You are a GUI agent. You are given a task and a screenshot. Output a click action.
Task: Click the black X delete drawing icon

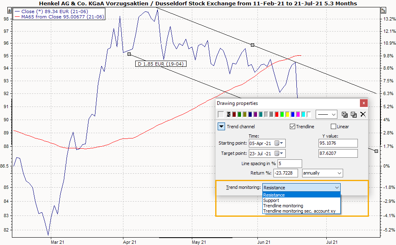pyautogui.click(x=363, y=115)
